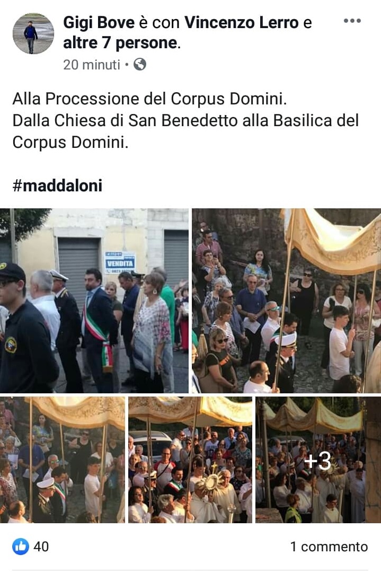381x572 pixels.
Task: Open Vincenzo Lerro's tagged profile
Action: click(241, 23)
